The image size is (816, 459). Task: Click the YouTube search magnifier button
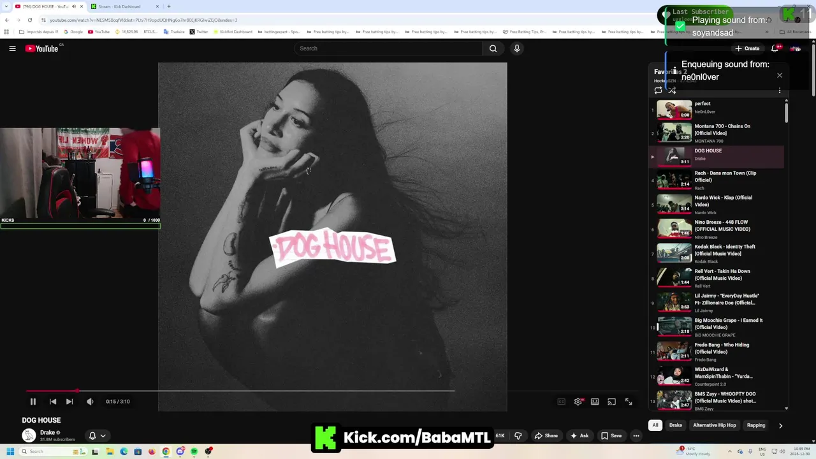point(493,48)
